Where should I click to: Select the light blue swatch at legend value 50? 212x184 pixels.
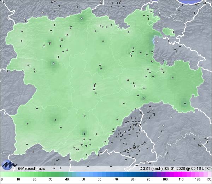pos(83,174)
